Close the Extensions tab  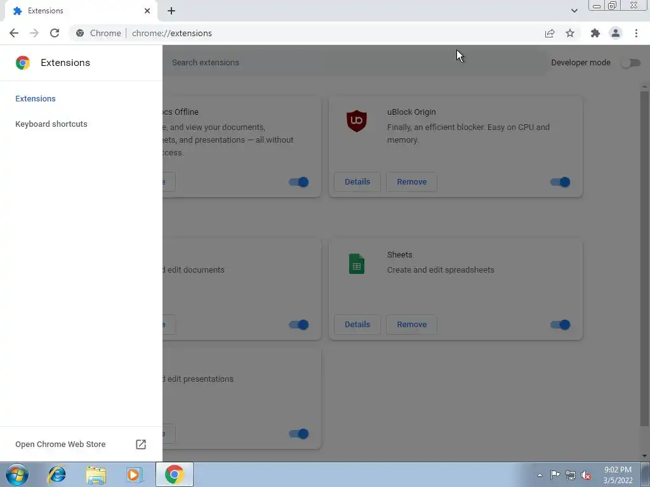[x=147, y=11]
